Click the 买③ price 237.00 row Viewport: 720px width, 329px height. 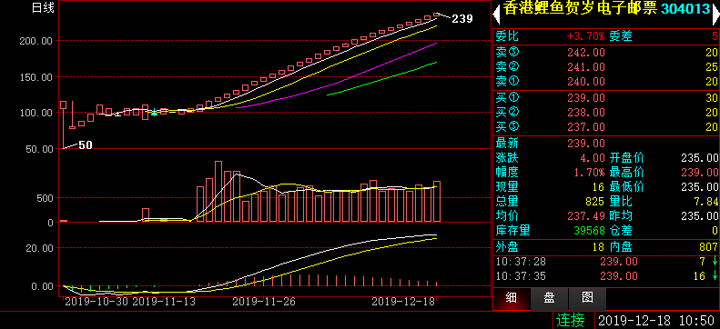(x=606, y=126)
